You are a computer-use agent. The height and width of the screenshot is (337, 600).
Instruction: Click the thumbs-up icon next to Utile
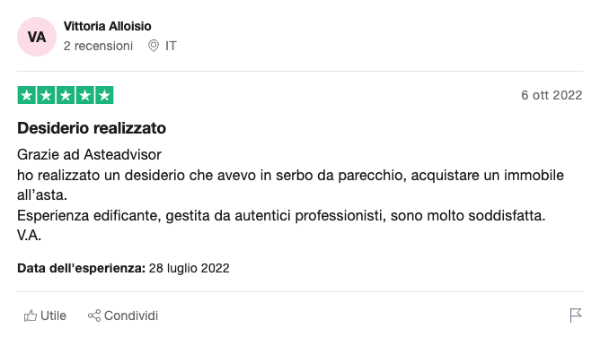[31, 315]
